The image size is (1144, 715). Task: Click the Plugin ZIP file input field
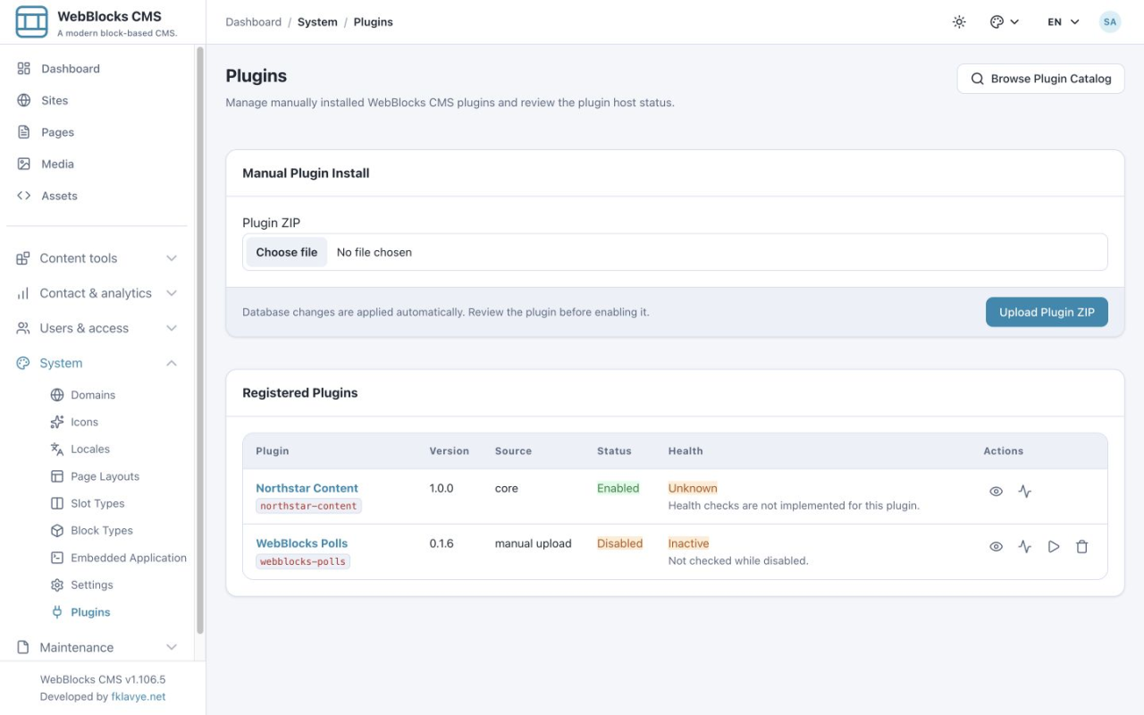675,252
